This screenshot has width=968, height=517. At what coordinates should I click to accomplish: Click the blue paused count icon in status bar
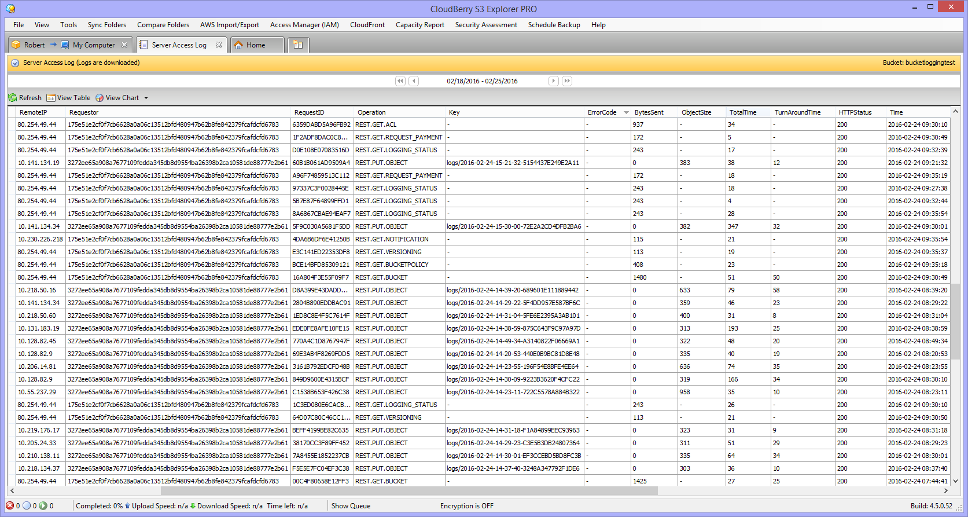tap(27, 505)
